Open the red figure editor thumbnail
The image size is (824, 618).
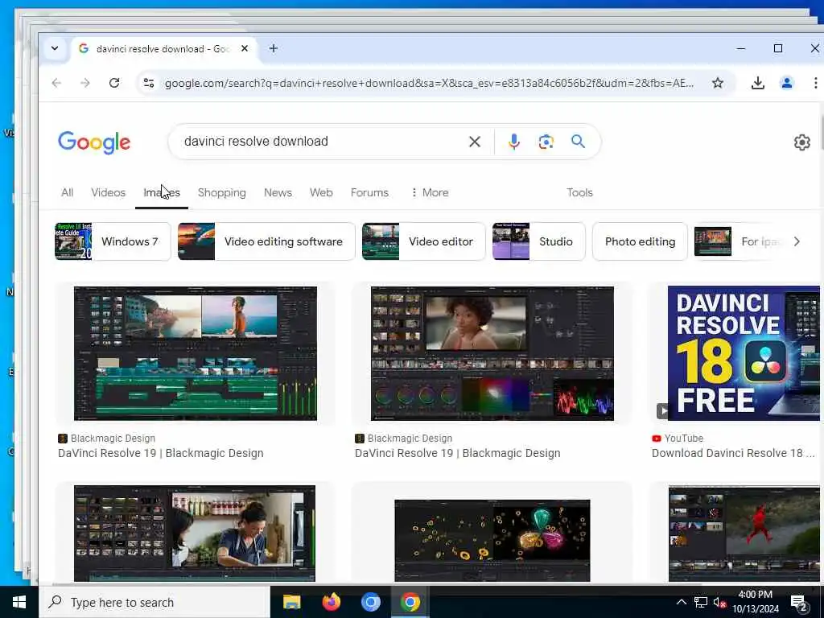tap(744, 534)
